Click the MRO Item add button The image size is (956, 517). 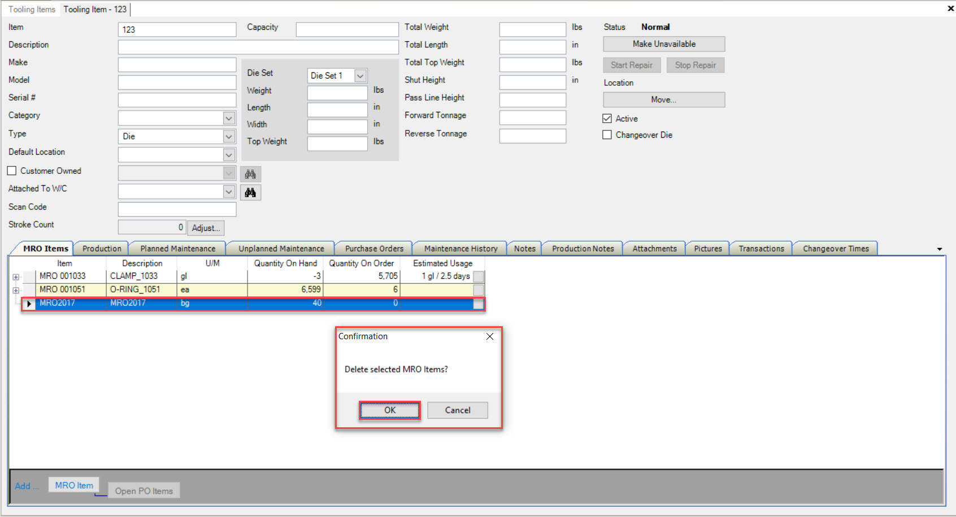coord(74,485)
